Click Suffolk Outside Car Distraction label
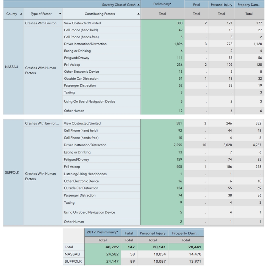Viewport: 267px width, 267px height. (x=81, y=188)
